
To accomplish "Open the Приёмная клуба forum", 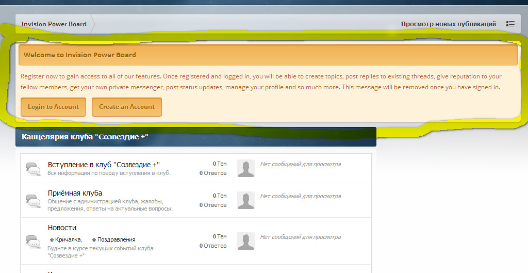I will (75, 193).
